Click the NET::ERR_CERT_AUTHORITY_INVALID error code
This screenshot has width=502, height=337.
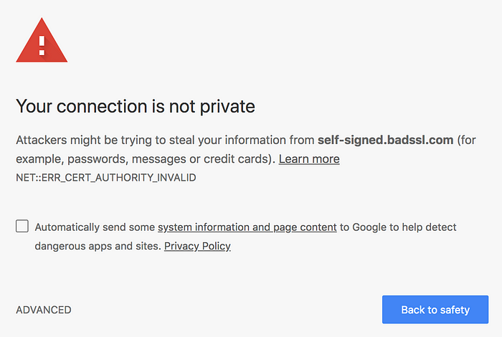[x=106, y=178]
